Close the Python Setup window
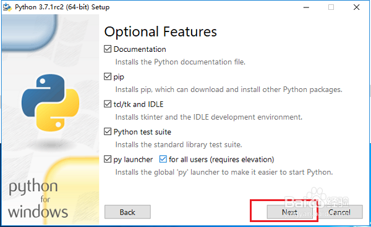 (x=357, y=7)
